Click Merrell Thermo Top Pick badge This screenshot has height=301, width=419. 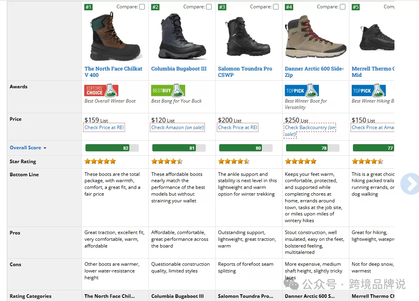[x=369, y=91]
